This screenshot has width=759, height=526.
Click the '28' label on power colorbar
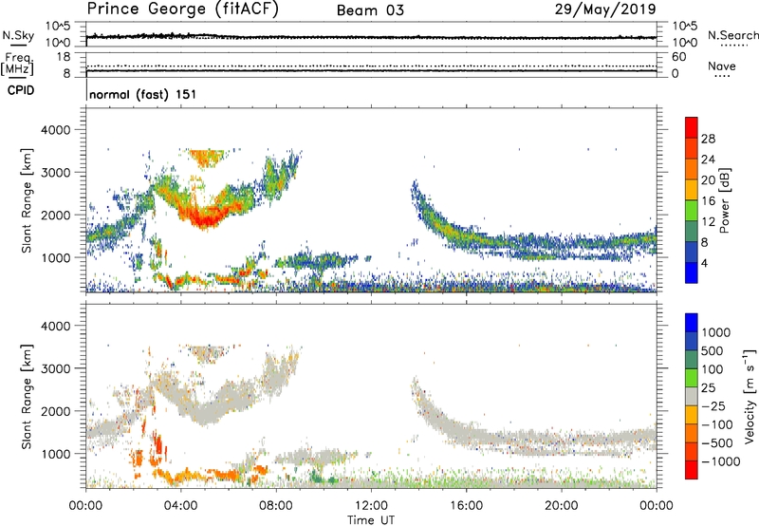coord(708,139)
